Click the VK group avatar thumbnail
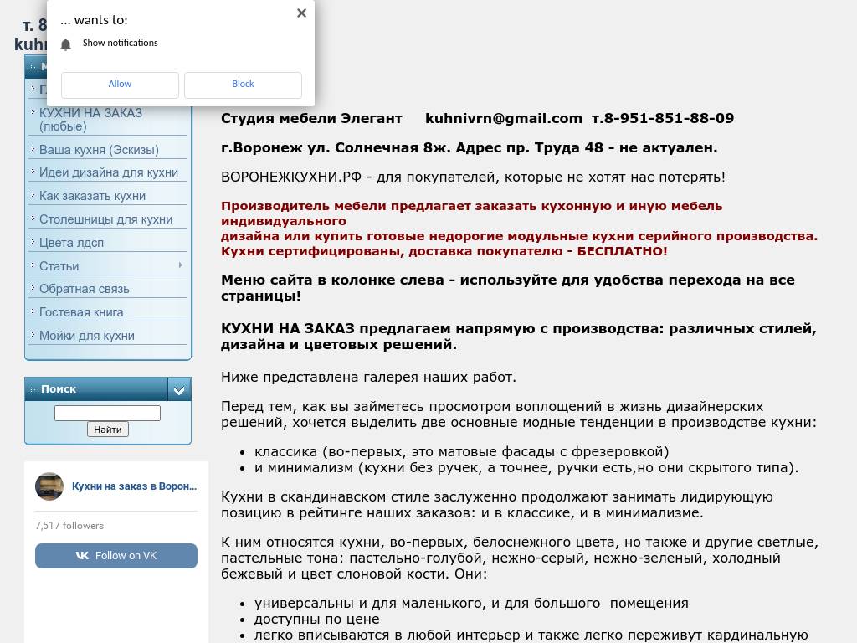The width and height of the screenshot is (857, 643). click(x=49, y=486)
